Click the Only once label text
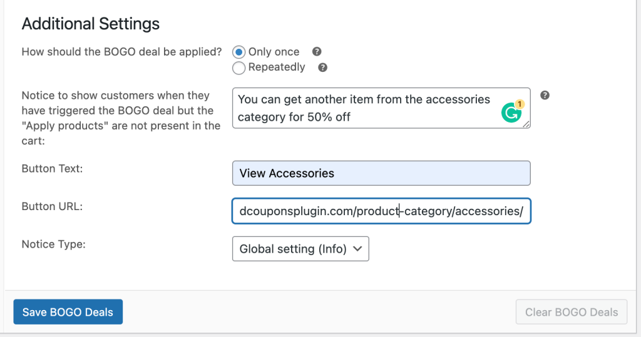Screen dimensions: 641x337 coord(274,52)
